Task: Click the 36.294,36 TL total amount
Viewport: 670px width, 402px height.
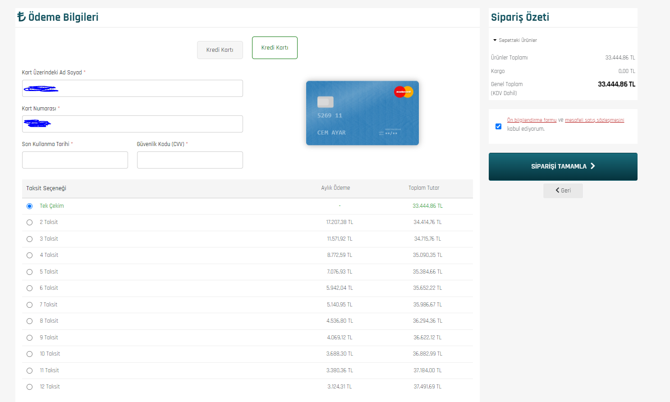Action: [x=427, y=321]
